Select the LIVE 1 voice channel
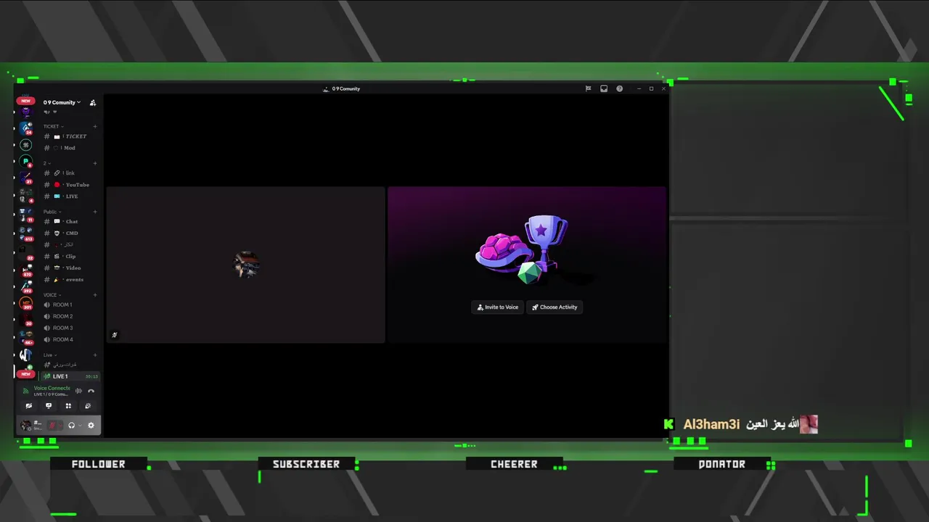This screenshot has height=522, width=929. tap(70, 377)
